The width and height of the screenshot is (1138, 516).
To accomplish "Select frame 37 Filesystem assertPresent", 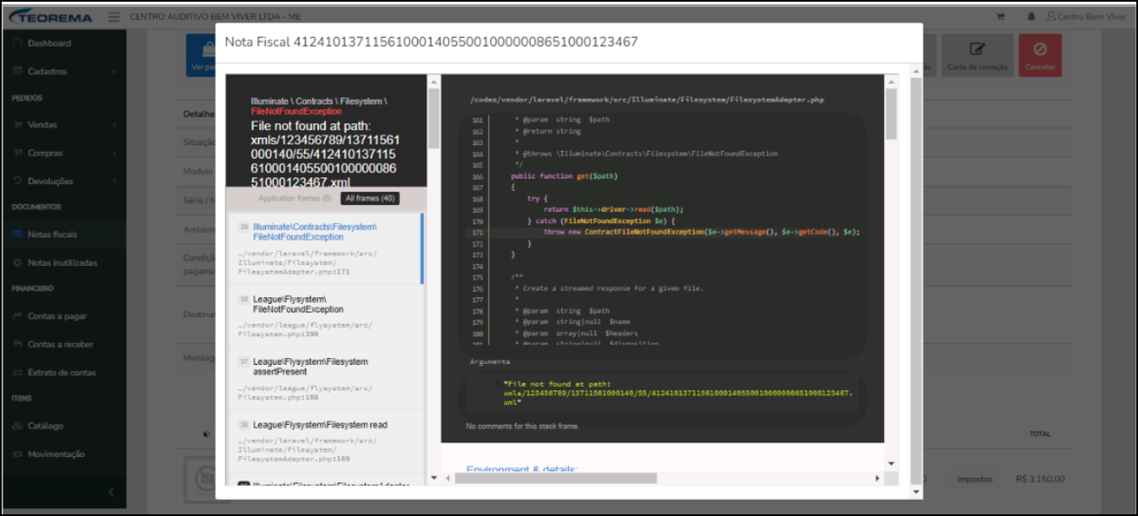I will 325,378.
